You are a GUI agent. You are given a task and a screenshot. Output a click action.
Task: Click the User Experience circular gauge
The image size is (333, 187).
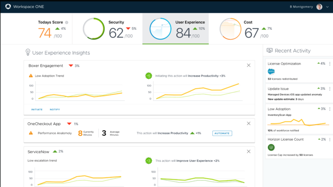click(x=160, y=29)
